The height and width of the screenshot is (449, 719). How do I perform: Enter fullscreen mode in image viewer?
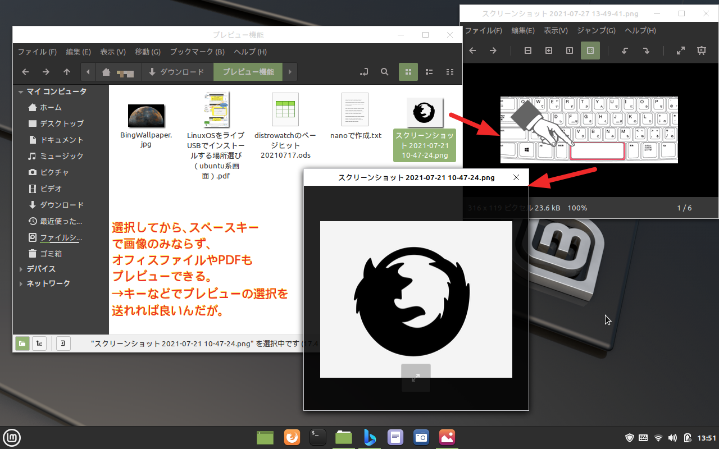tap(681, 51)
